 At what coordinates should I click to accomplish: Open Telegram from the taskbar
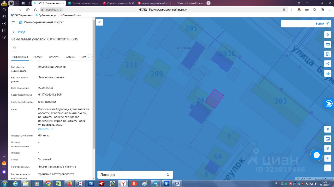pyautogui.click(x=156, y=184)
